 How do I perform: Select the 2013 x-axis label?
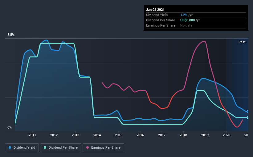75,135
